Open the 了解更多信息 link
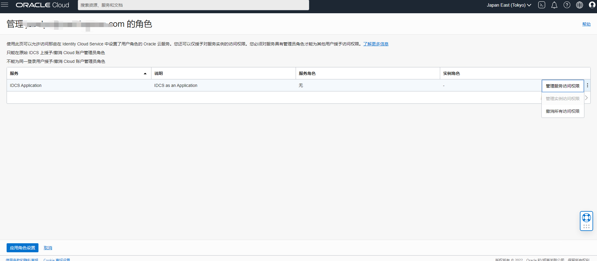The width and height of the screenshot is (597, 261). click(376, 44)
